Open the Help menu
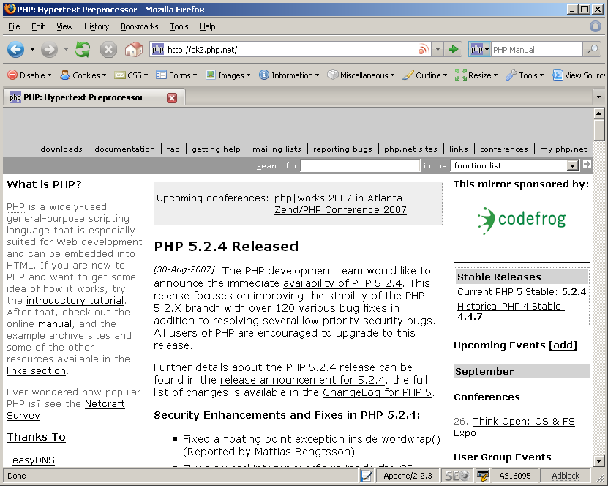Screen dimensions: 608x486 coord(208,26)
